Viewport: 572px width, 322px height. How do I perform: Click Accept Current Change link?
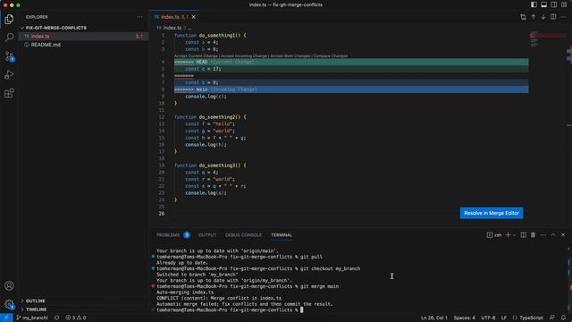point(196,55)
